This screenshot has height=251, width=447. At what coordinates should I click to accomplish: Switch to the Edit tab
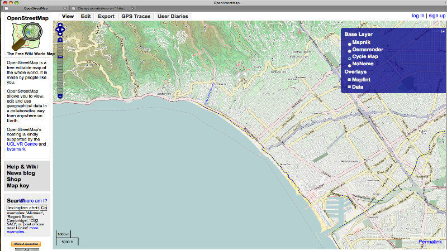(85, 16)
